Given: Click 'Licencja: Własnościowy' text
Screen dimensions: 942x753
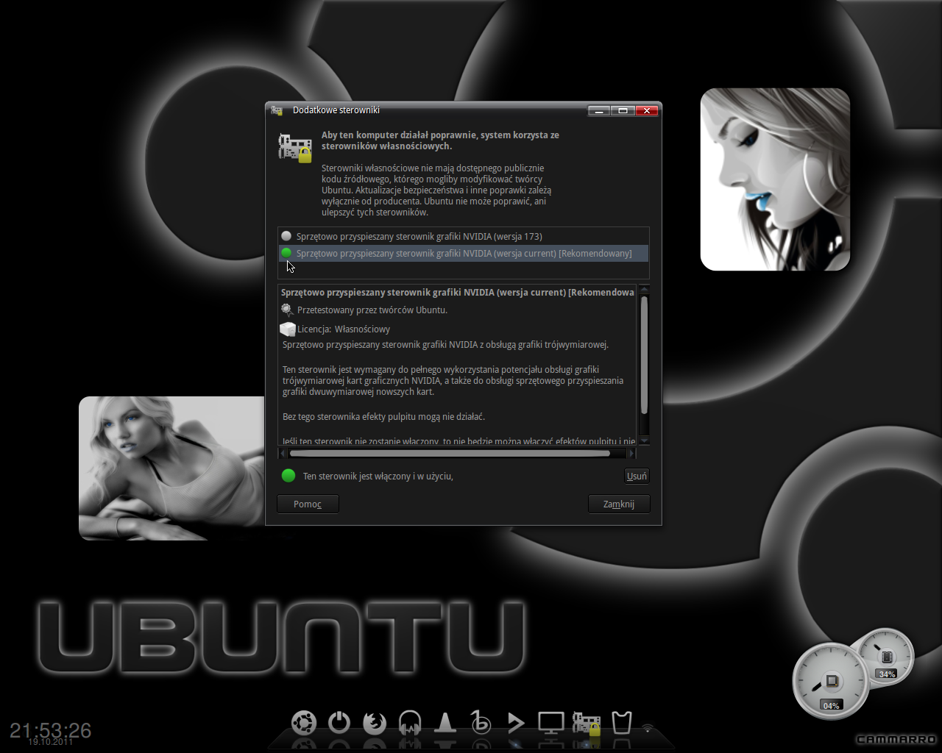Looking at the screenshot, I should click(x=344, y=329).
